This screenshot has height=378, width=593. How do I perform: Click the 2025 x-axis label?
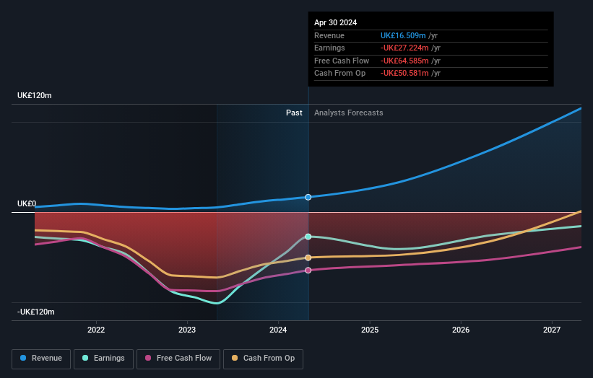click(x=370, y=330)
